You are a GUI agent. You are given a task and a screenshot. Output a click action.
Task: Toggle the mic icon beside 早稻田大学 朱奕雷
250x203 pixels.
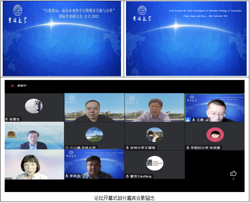[188, 147]
